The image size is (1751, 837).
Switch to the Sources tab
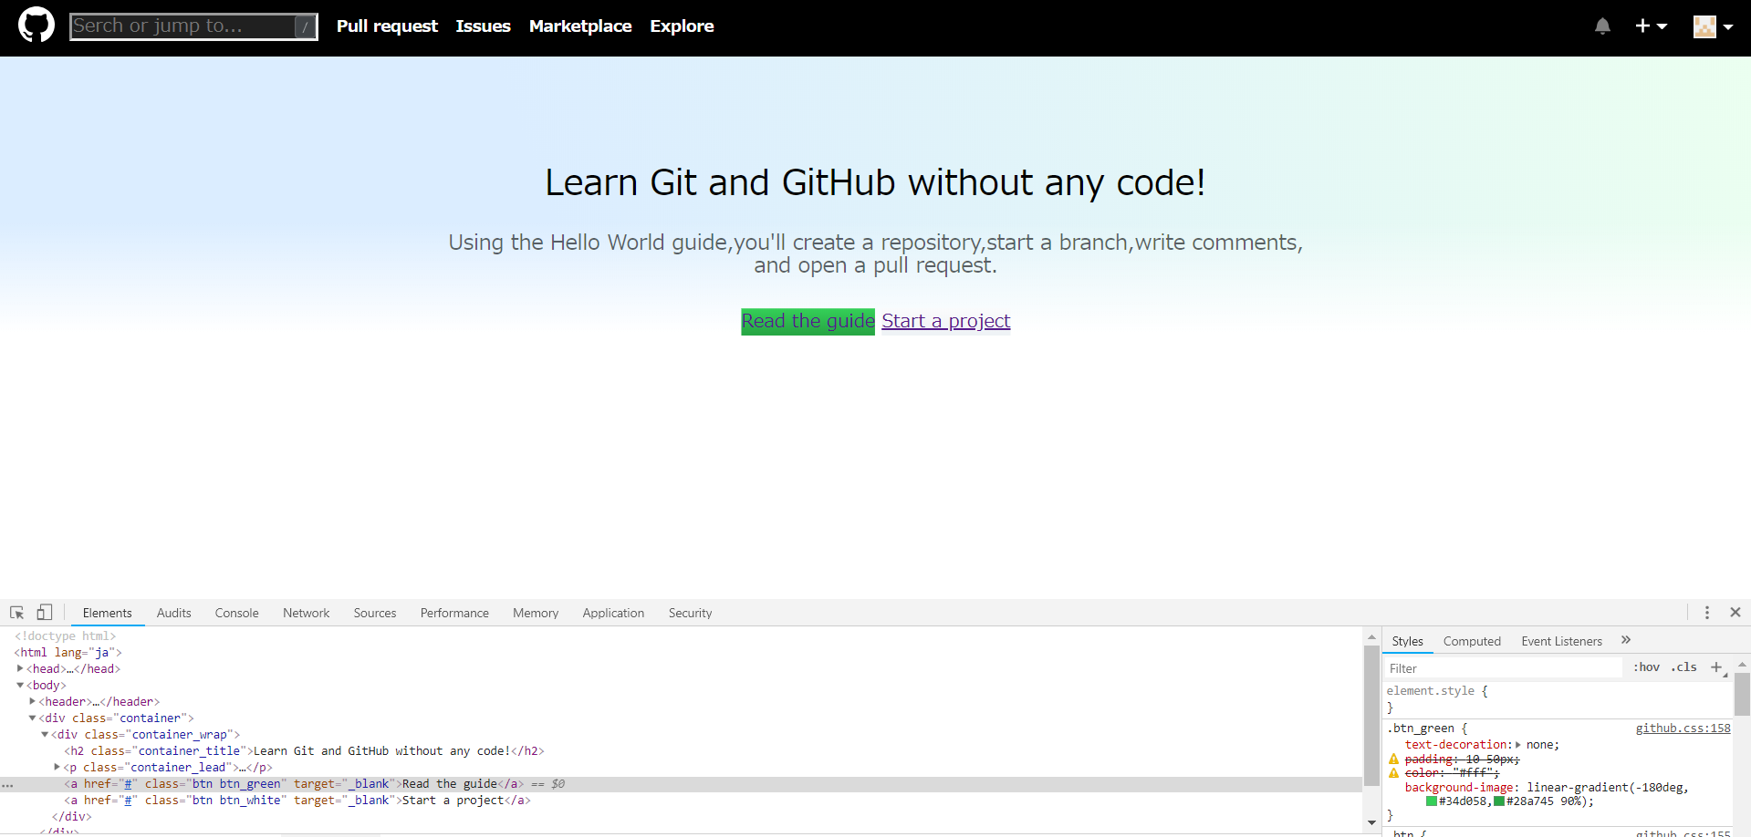point(374,613)
